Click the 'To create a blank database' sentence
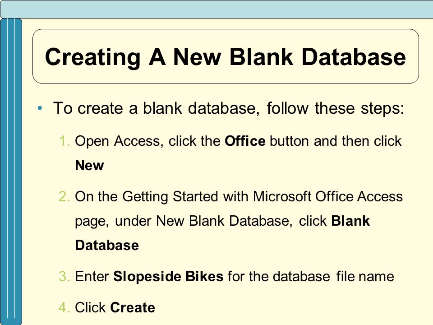433x325 pixels. click(x=229, y=108)
